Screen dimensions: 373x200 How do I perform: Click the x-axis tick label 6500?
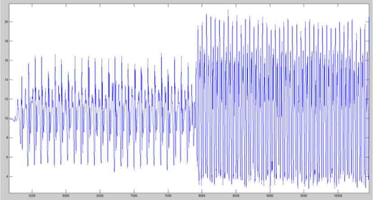[100, 196]
